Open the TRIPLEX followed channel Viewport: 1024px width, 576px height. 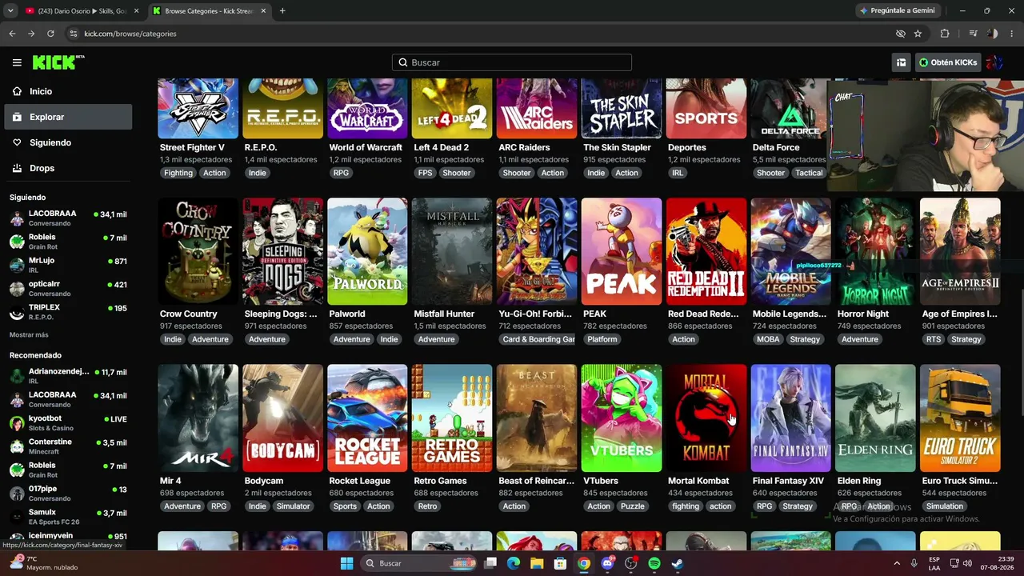(68, 311)
